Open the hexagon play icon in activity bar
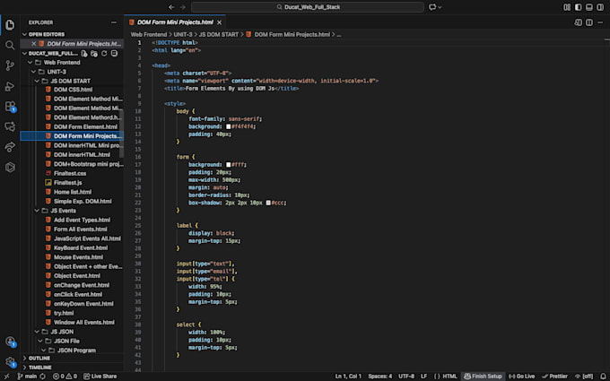The height and width of the screenshot is (381, 610). pyautogui.click(x=10, y=167)
